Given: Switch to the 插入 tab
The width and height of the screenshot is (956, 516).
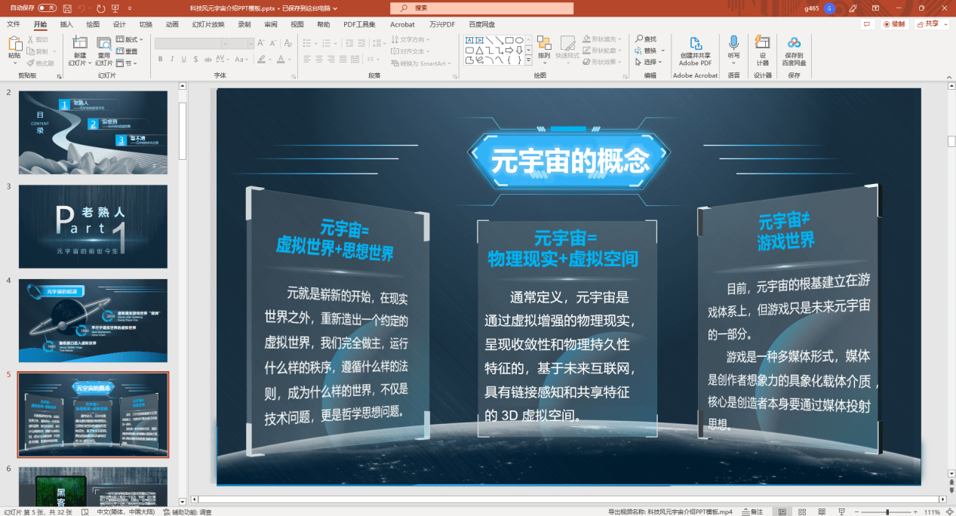Looking at the screenshot, I should coord(66,24).
